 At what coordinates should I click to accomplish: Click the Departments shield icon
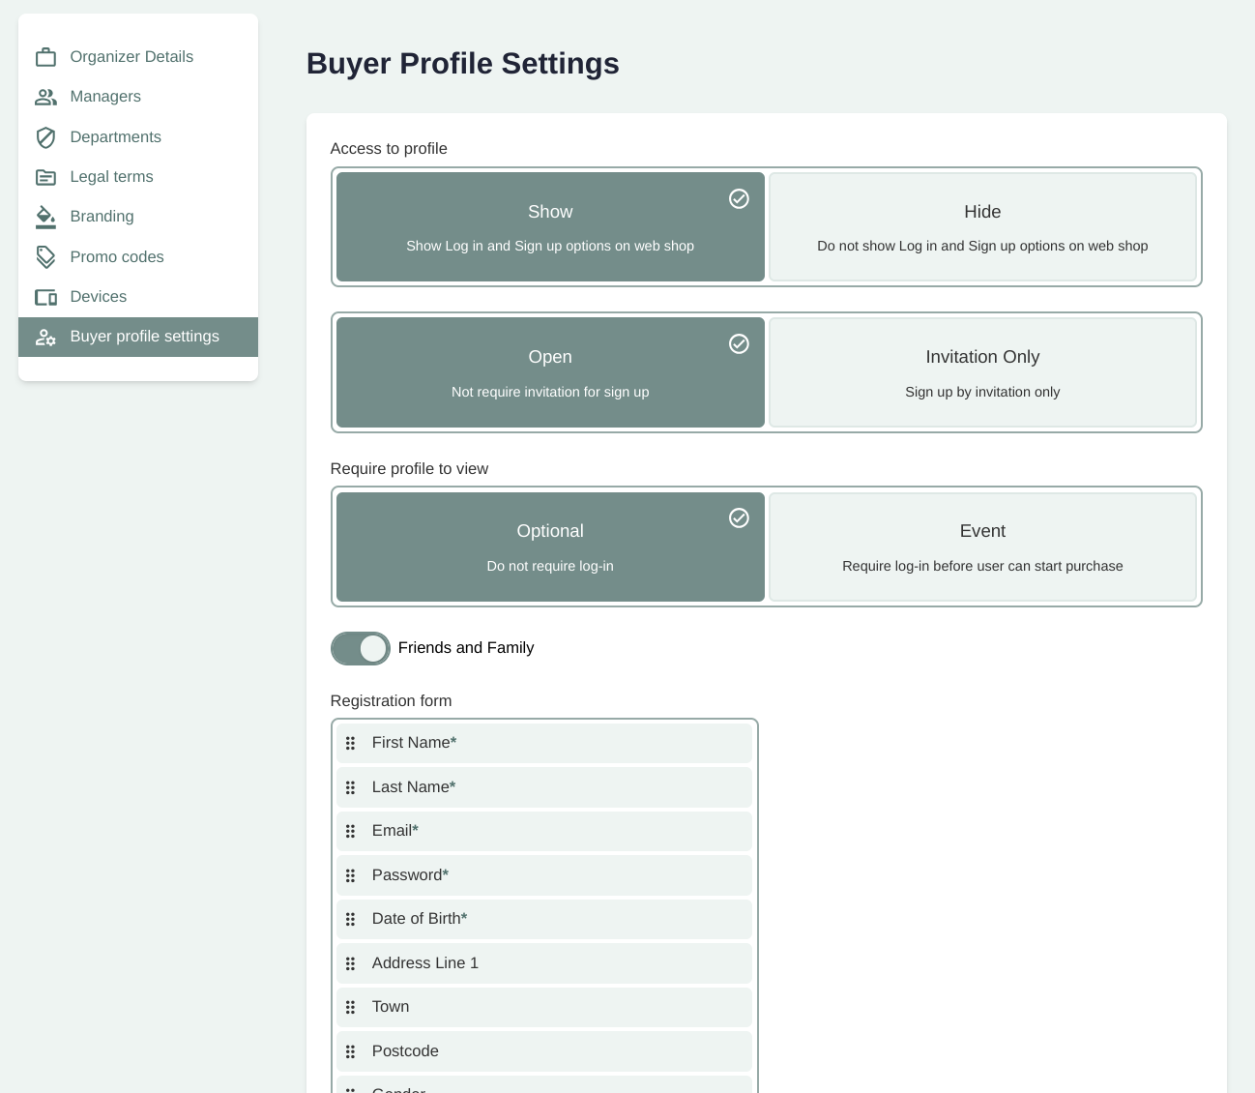45,137
